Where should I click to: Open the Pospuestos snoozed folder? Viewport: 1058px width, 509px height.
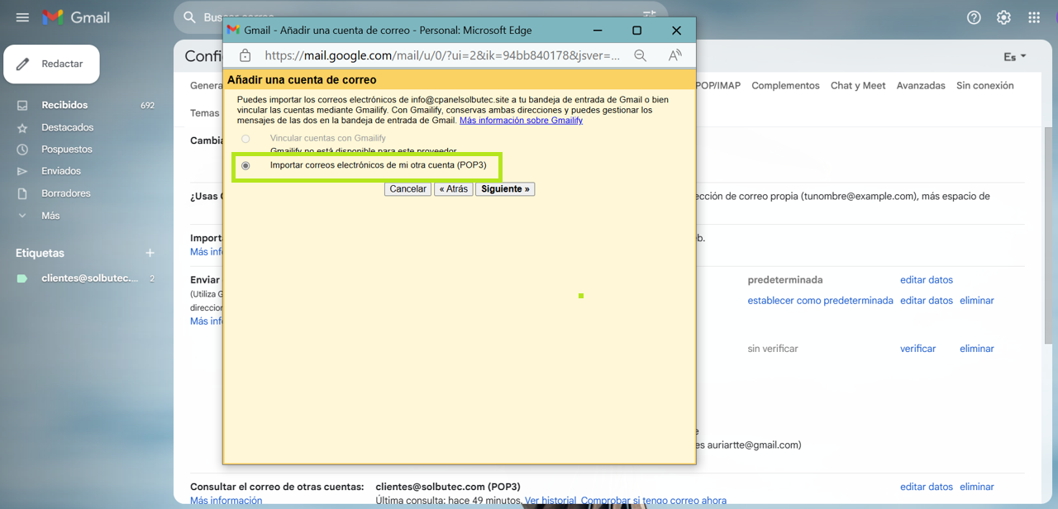66,150
